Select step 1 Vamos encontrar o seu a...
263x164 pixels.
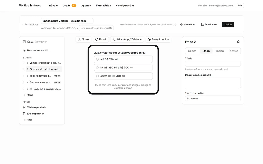pyautogui.click(x=44, y=63)
